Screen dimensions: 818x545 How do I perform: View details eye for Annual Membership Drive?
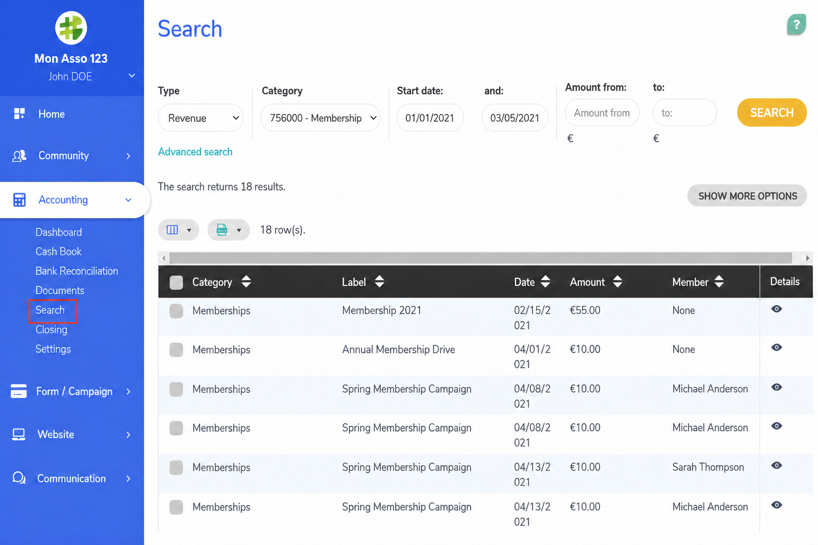pos(776,348)
